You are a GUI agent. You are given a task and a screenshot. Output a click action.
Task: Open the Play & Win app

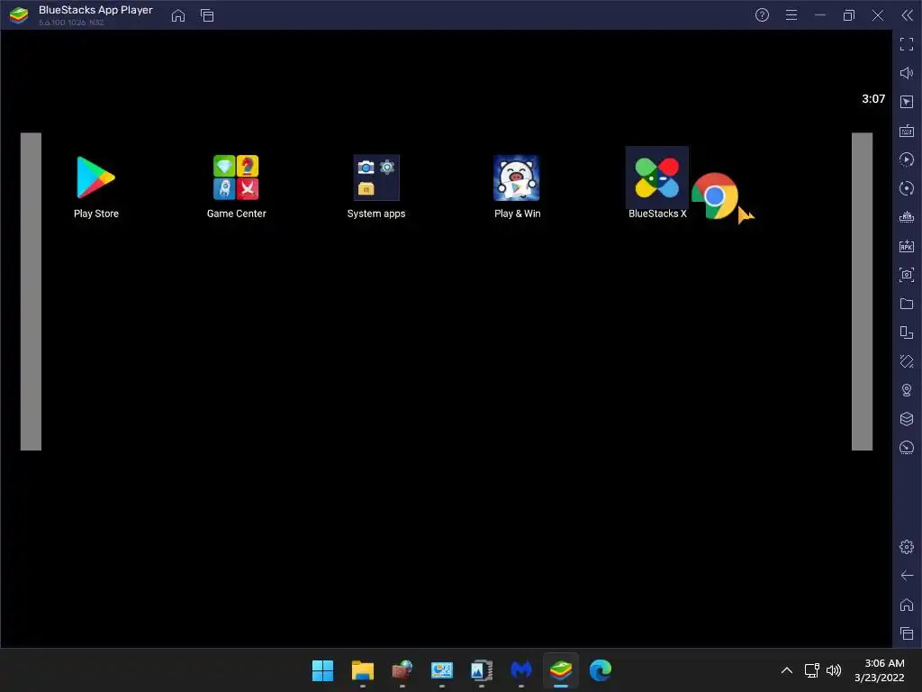pyautogui.click(x=516, y=178)
